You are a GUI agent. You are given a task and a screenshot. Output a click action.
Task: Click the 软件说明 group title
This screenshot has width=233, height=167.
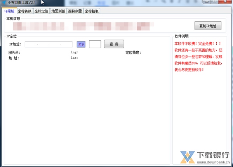click(182, 36)
